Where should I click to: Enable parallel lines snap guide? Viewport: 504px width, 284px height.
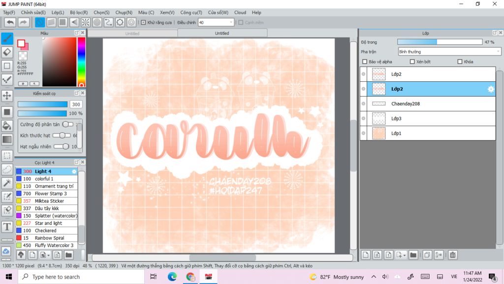pyautogui.click(x=51, y=22)
